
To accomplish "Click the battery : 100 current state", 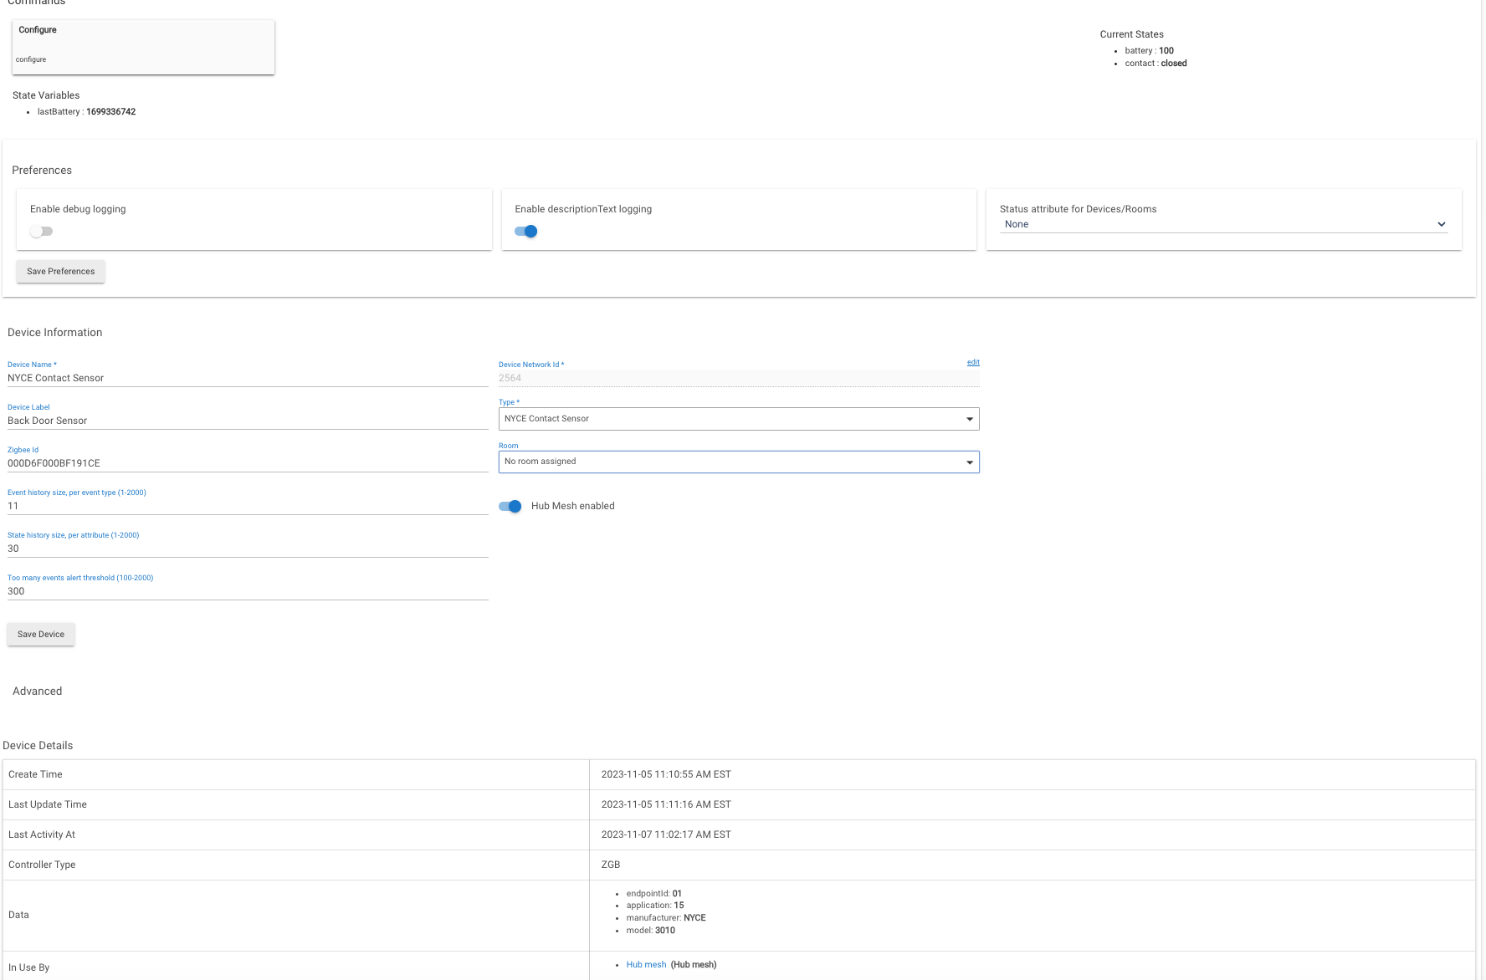I will [x=1149, y=51].
